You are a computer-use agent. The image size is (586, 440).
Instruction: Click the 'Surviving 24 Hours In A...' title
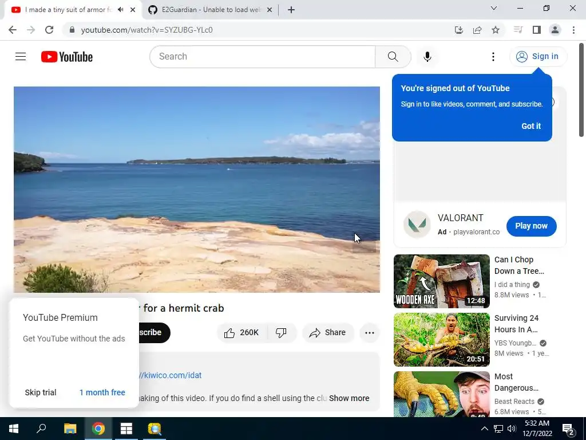click(516, 324)
